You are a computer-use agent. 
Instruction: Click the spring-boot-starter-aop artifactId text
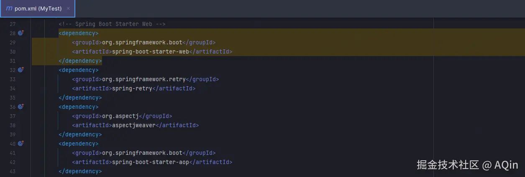(x=151, y=162)
